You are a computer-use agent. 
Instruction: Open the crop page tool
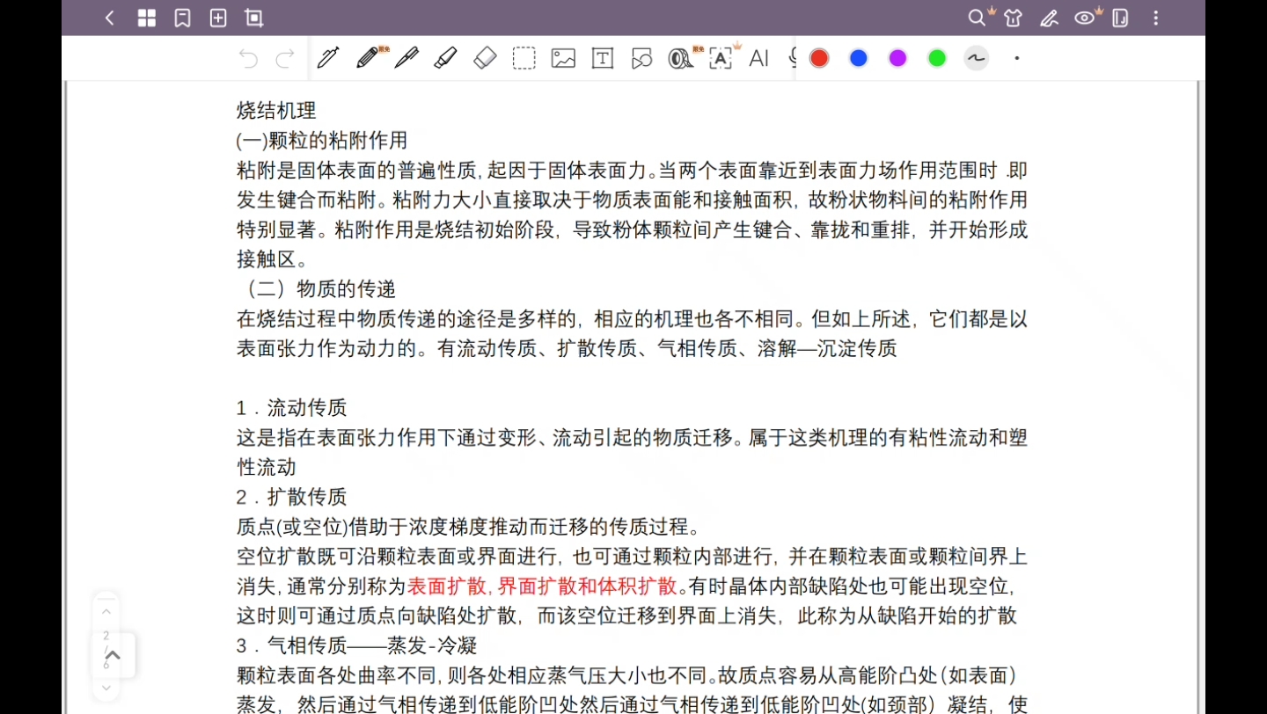pos(254,18)
